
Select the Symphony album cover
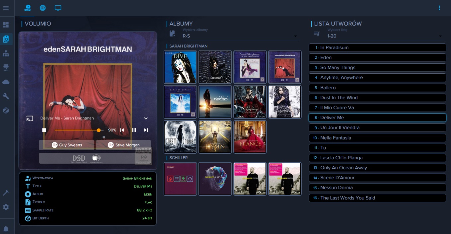point(250,102)
